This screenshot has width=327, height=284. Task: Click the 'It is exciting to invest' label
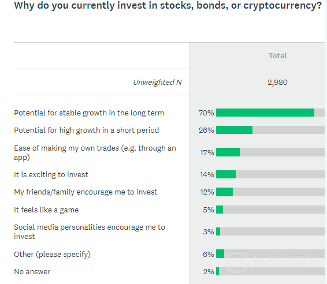[51, 174]
